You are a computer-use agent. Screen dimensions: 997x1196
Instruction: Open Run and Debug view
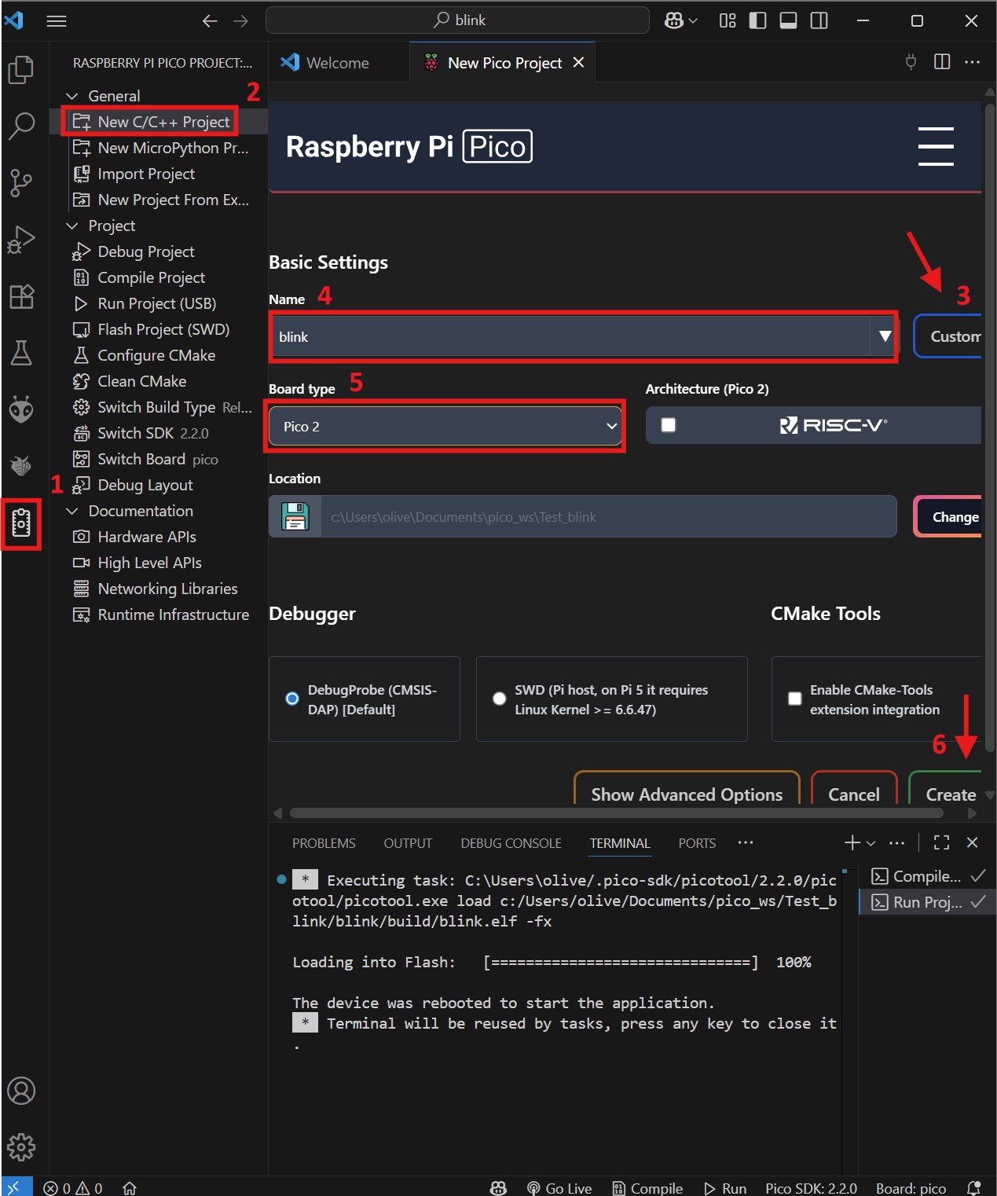point(21,240)
